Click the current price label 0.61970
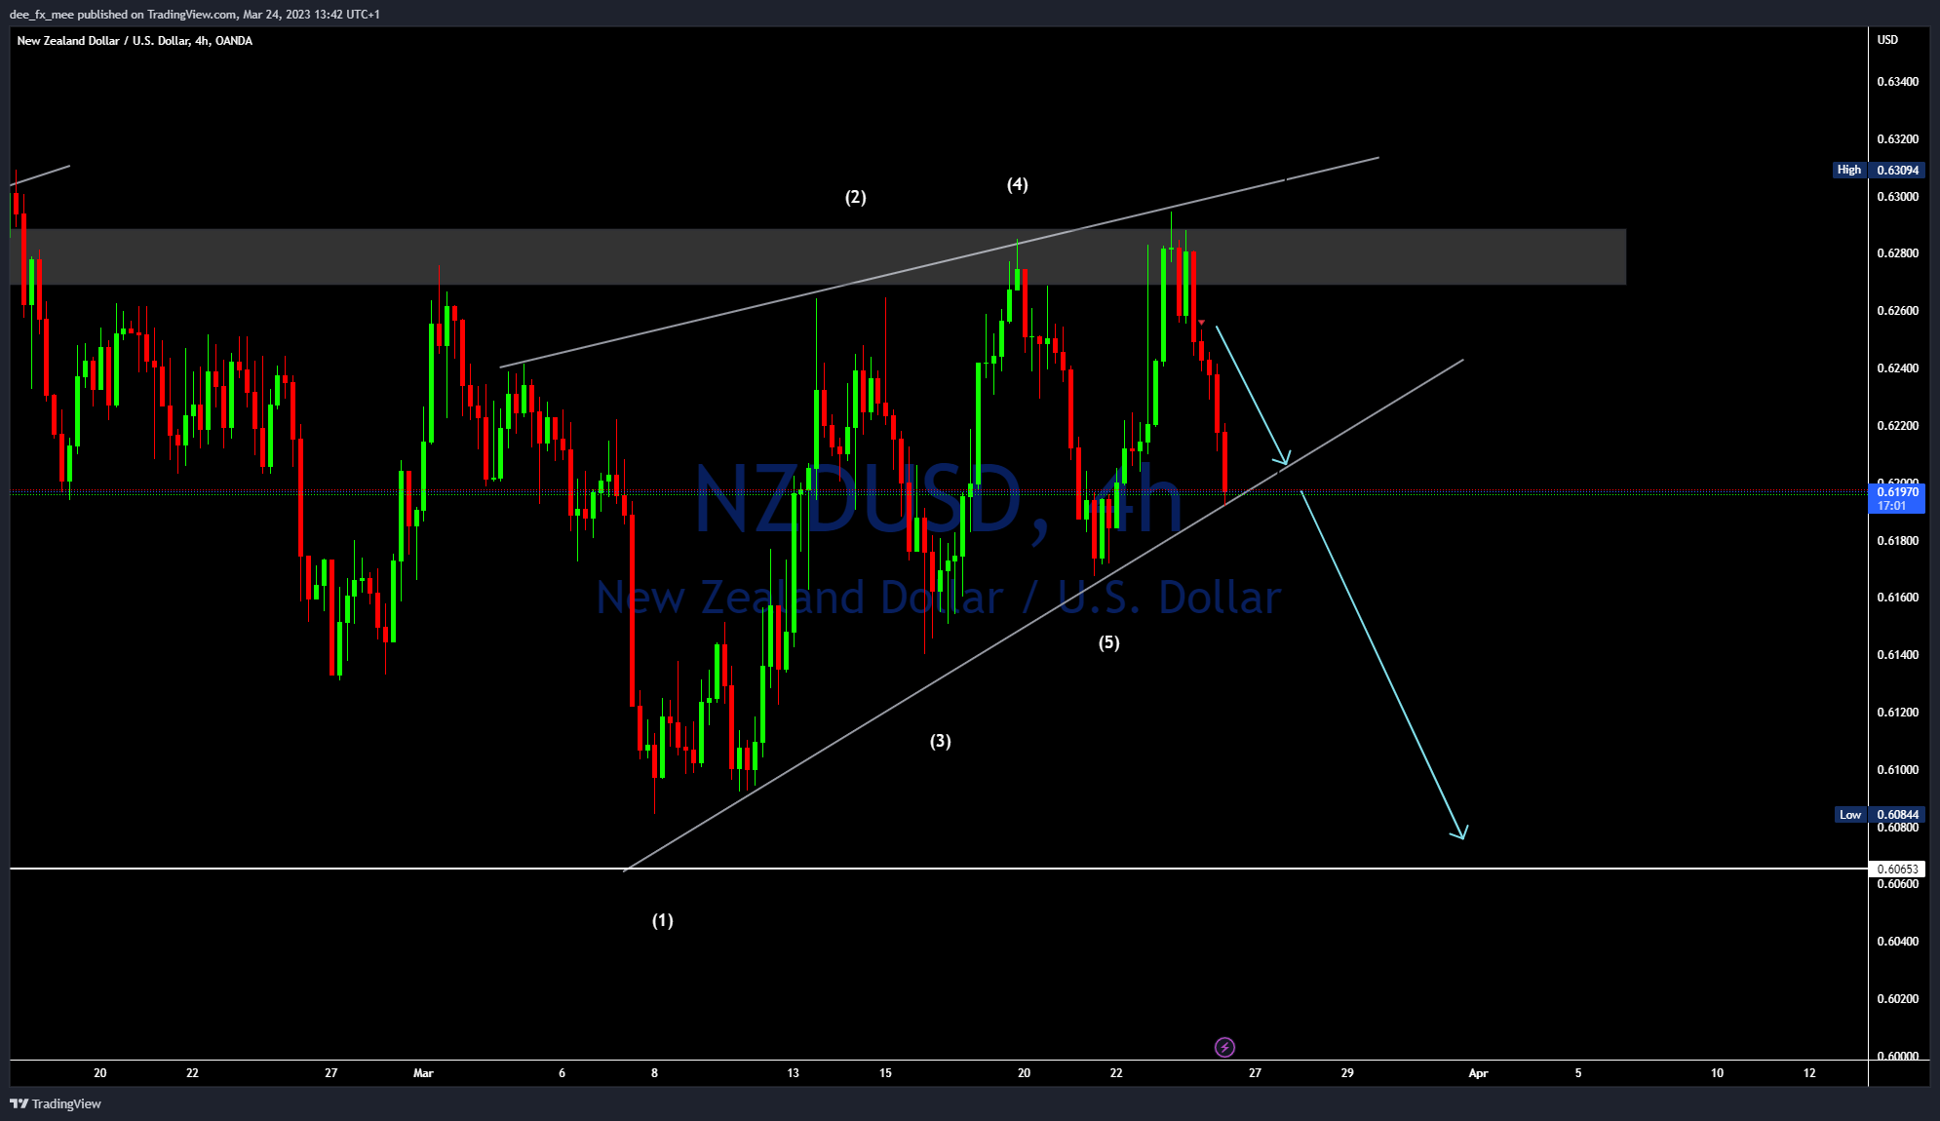 (x=1897, y=498)
